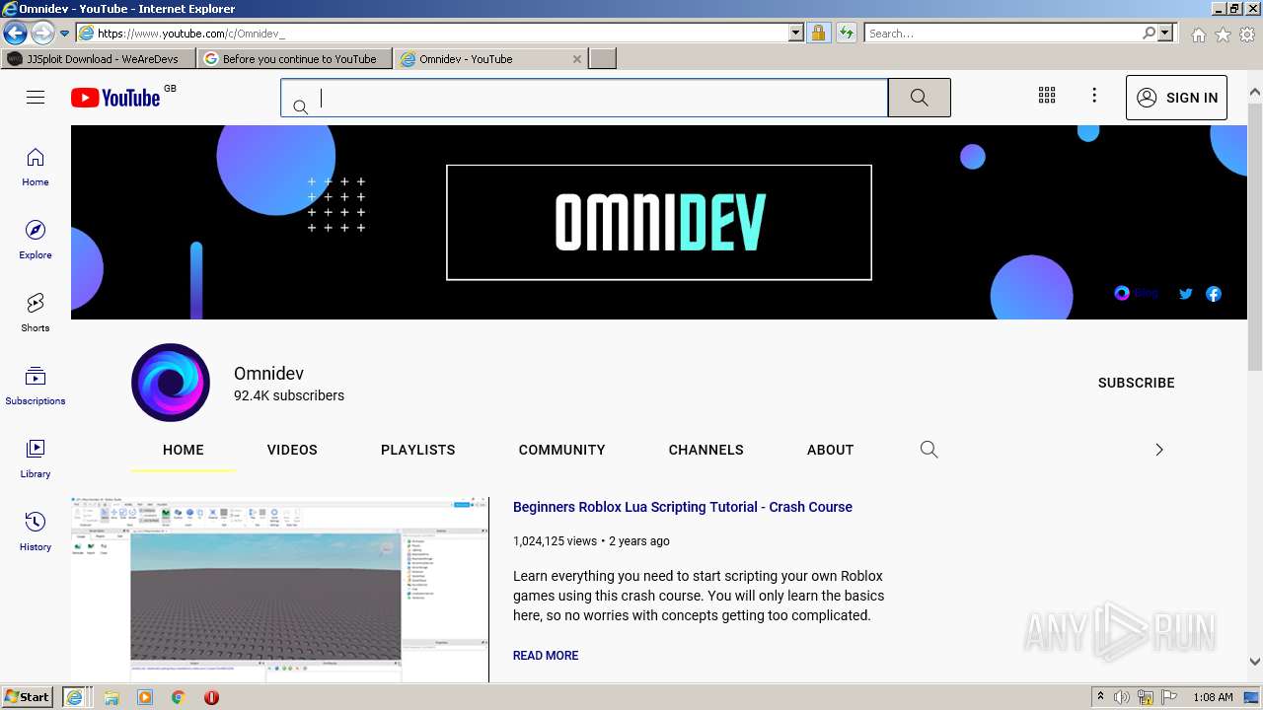Open Subscriptions in the sidebar
The height and width of the screenshot is (710, 1263).
point(36,386)
